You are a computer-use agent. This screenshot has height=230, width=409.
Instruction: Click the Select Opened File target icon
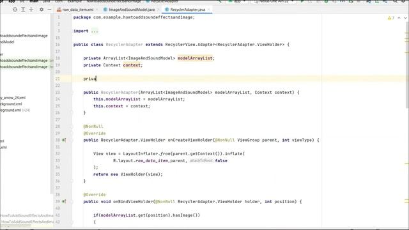coord(15,10)
